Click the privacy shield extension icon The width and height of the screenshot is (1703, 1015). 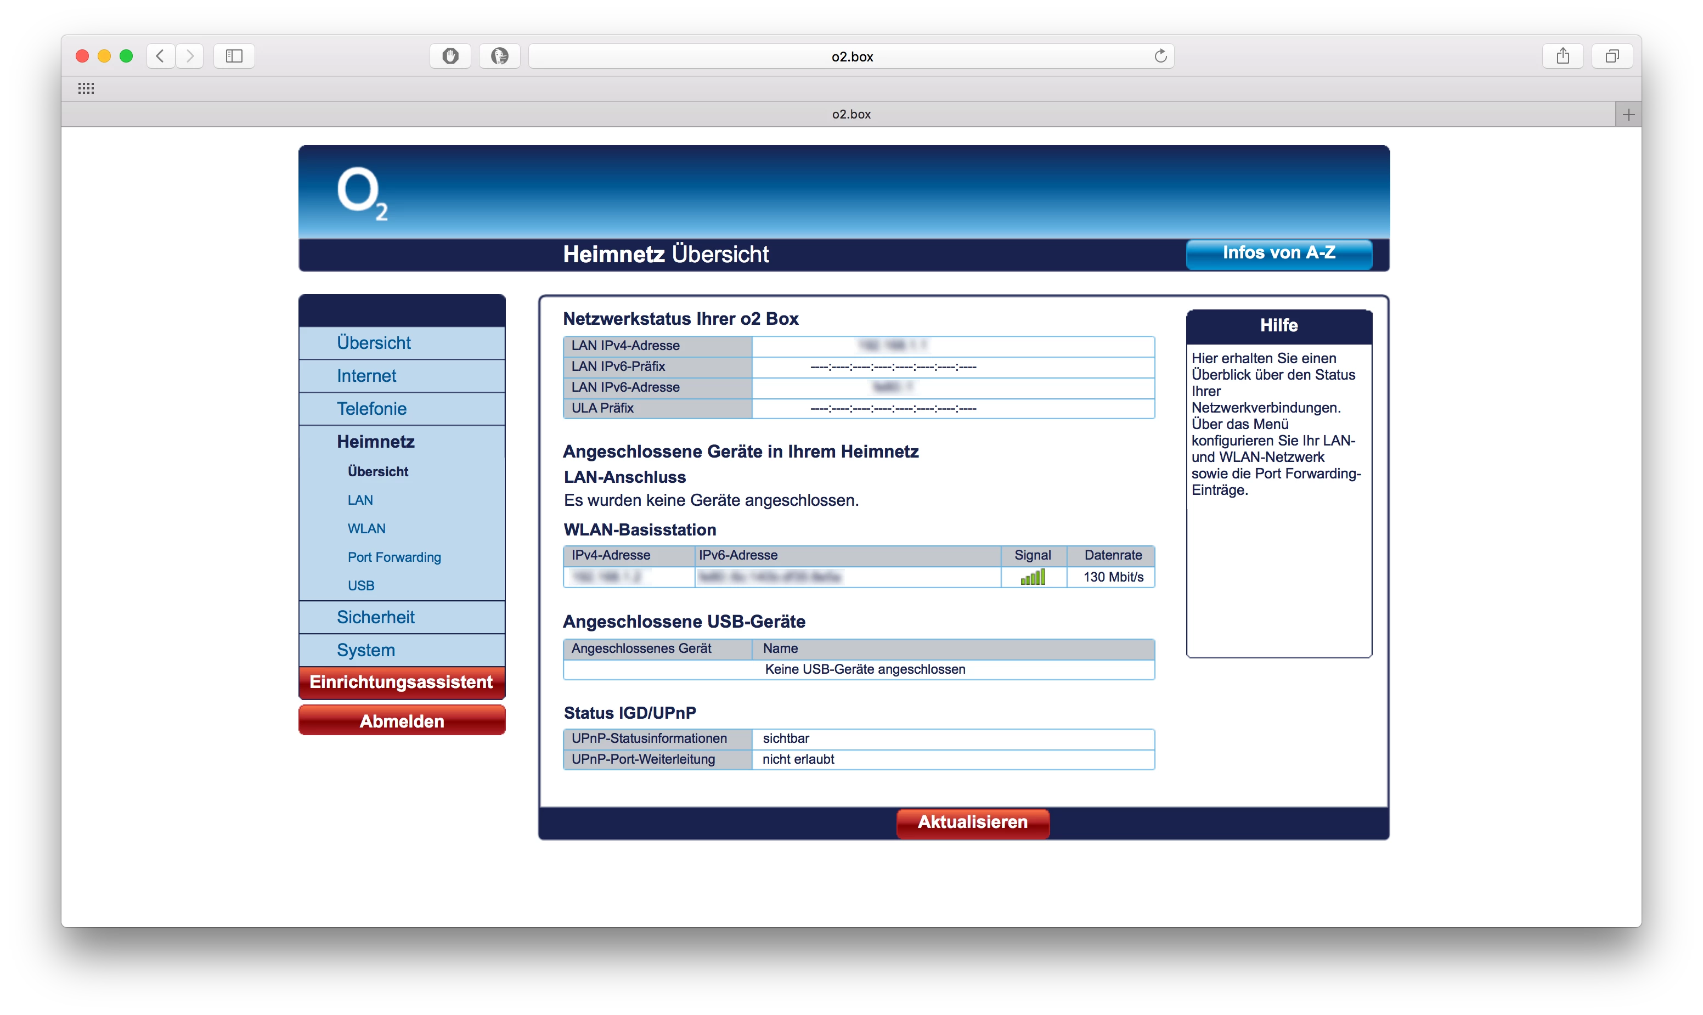point(450,56)
